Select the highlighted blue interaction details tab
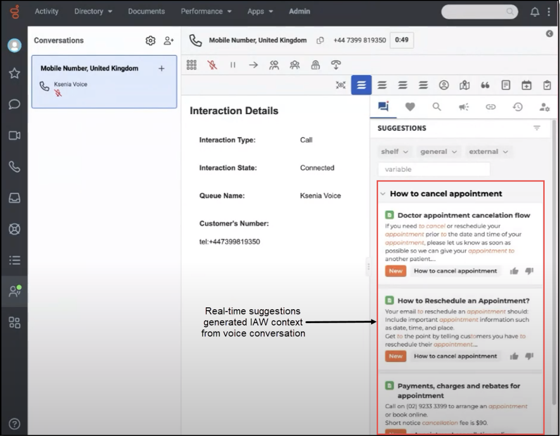This screenshot has height=436, width=560. coord(361,85)
